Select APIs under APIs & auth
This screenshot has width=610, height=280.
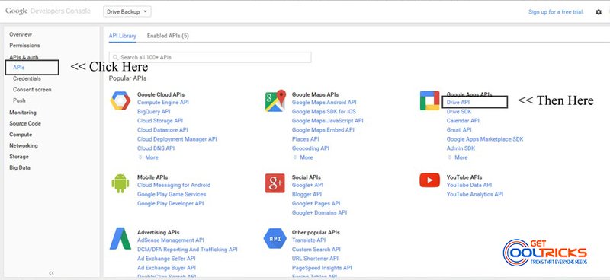[18, 68]
